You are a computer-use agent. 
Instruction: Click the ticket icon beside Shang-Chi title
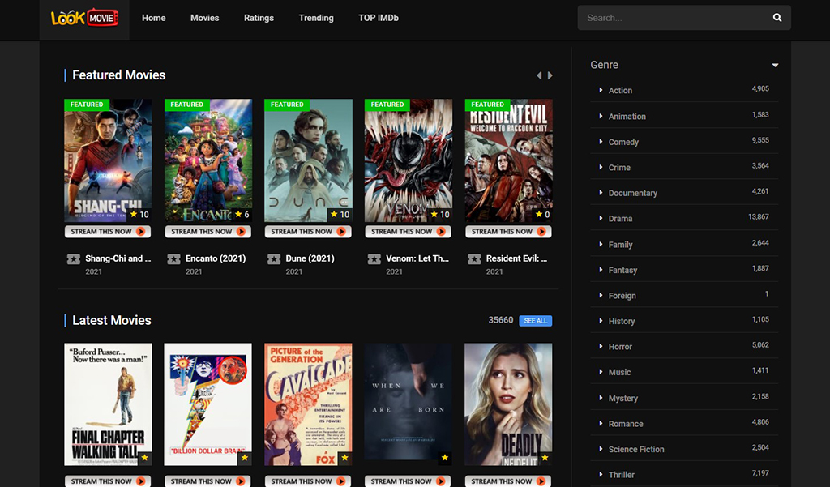[x=74, y=258]
